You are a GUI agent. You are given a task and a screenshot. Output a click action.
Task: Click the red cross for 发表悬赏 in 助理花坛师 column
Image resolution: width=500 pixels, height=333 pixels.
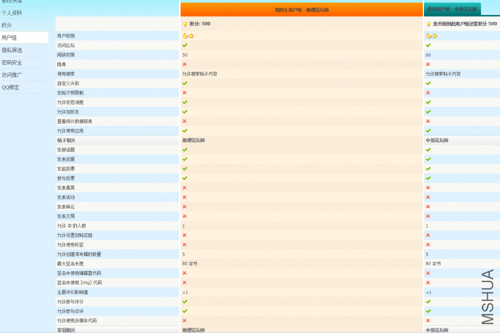tap(185, 188)
